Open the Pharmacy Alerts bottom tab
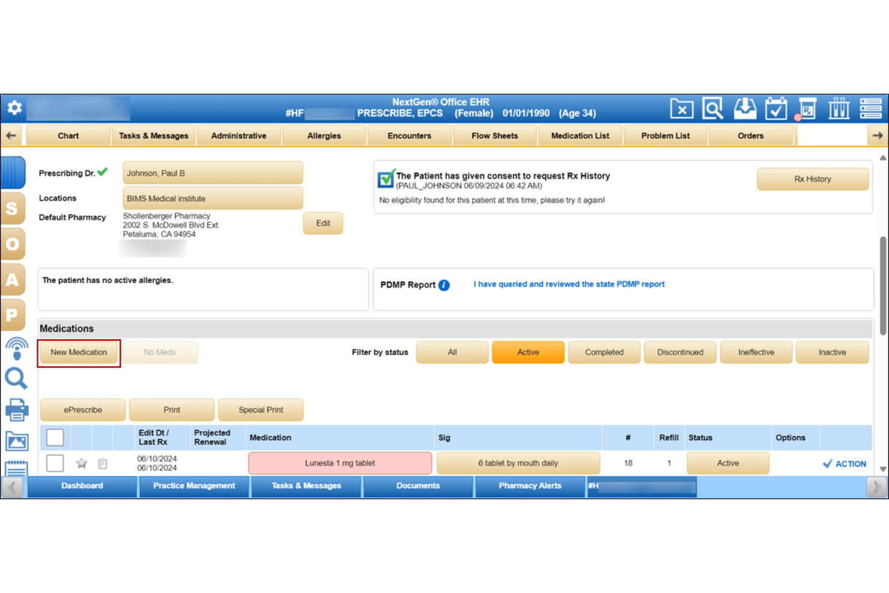Screen dimensions: 889x593 [x=530, y=486]
